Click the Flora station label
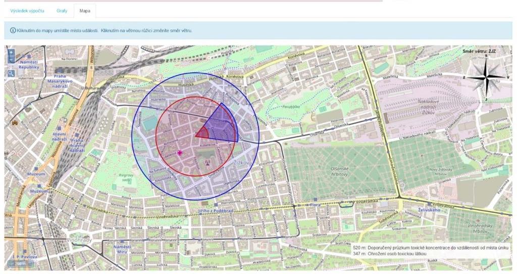Screen dimensions: 517x274 (315, 205)
